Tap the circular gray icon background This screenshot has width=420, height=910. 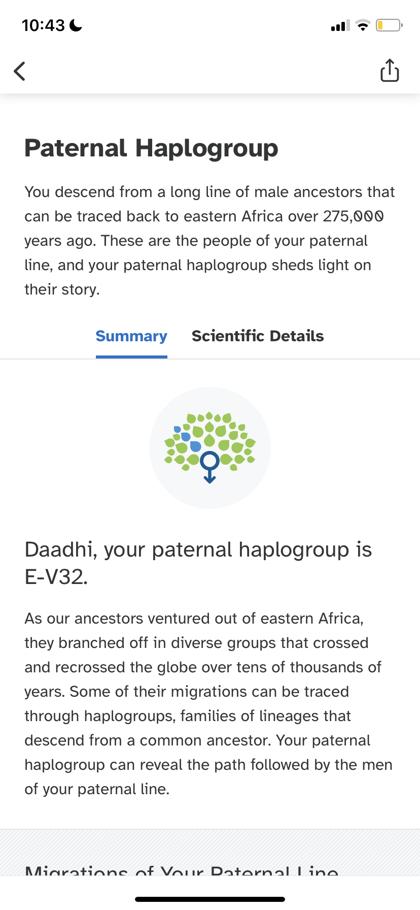coord(210,447)
